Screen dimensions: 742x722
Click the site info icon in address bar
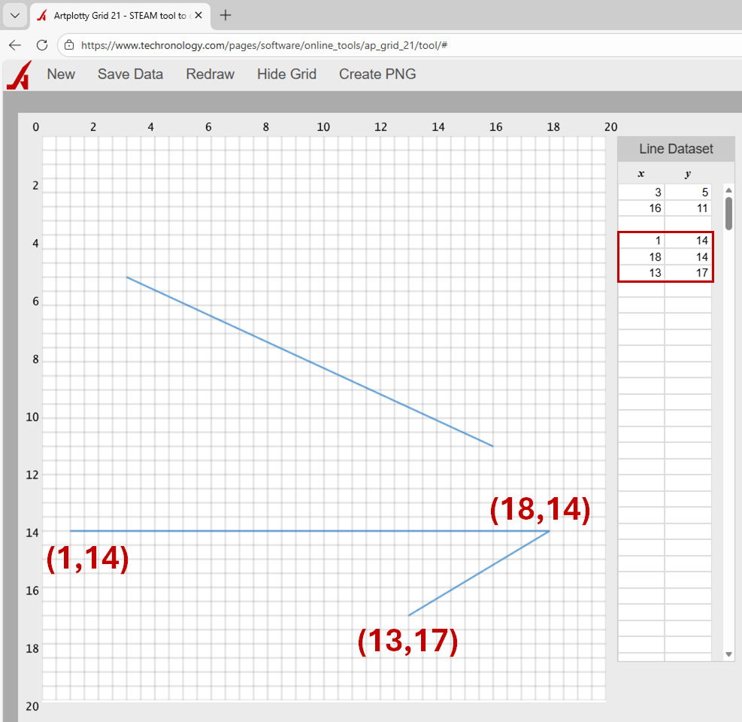point(69,45)
